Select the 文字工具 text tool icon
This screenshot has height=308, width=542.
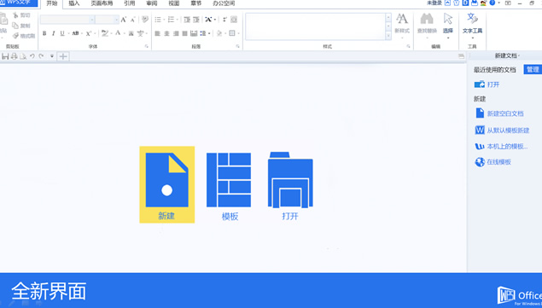472,24
